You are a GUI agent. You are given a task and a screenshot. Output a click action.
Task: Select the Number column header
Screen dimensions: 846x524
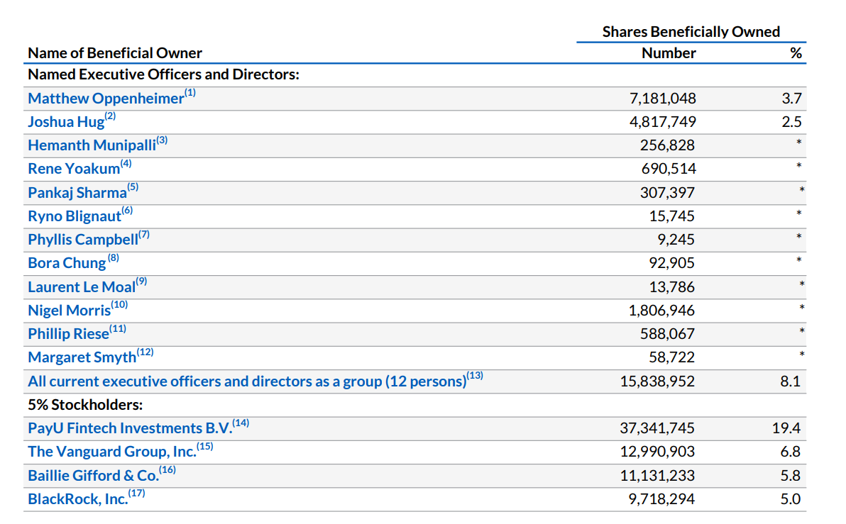pos(669,53)
